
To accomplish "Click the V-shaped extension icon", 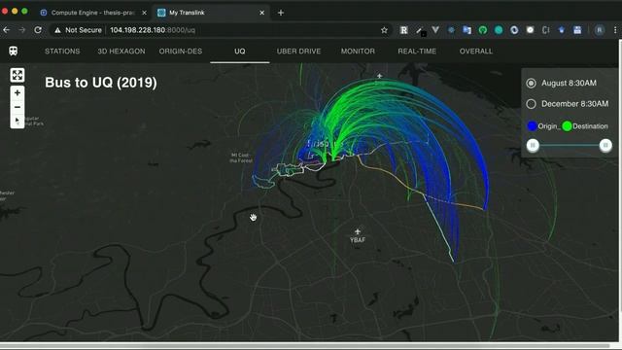I will pos(435,30).
